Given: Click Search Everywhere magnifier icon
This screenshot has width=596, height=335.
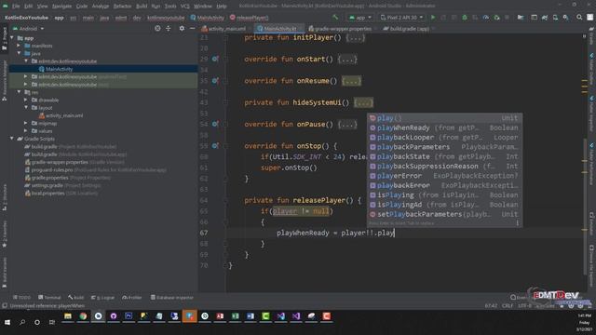Looking at the screenshot, I should (x=579, y=18).
